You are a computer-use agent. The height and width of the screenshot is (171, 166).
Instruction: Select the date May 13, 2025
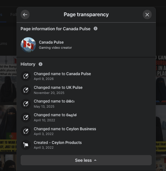[44, 107]
